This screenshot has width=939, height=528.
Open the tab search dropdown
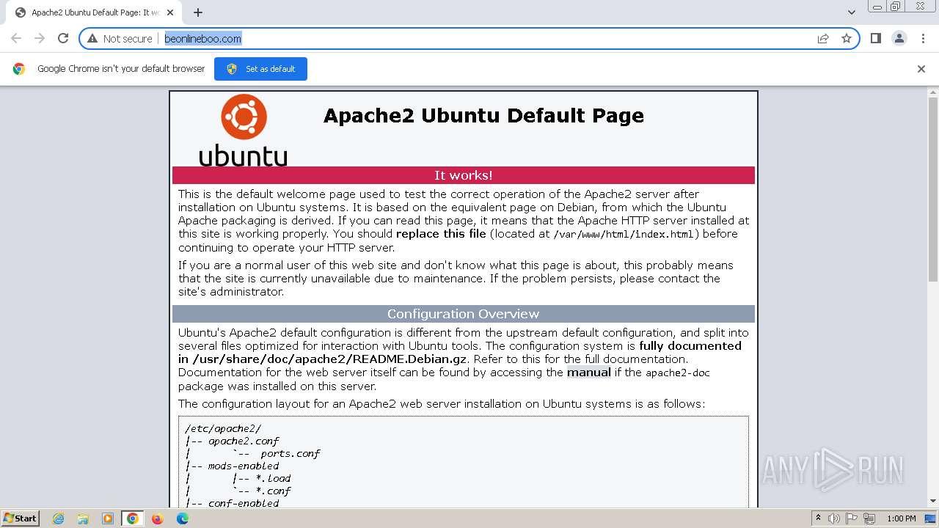(x=851, y=12)
